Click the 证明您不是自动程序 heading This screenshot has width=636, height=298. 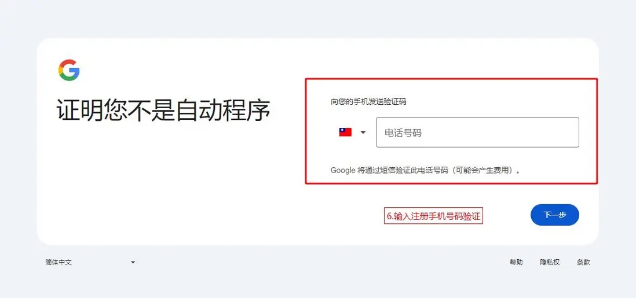click(163, 110)
